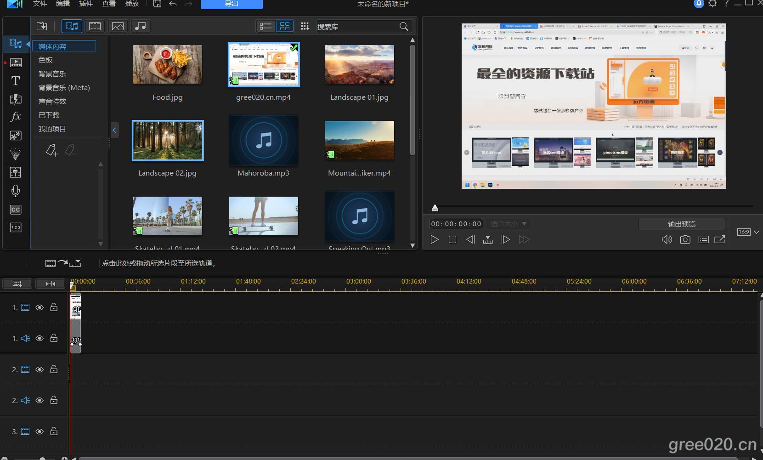
Task: Toggle visibility of video track 3
Action: point(40,432)
